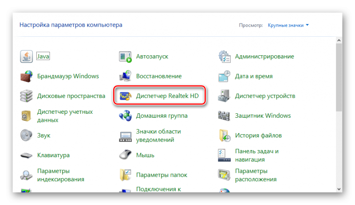Click Панель задач и навигация text link
The width and height of the screenshot is (355, 205).
click(257, 155)
